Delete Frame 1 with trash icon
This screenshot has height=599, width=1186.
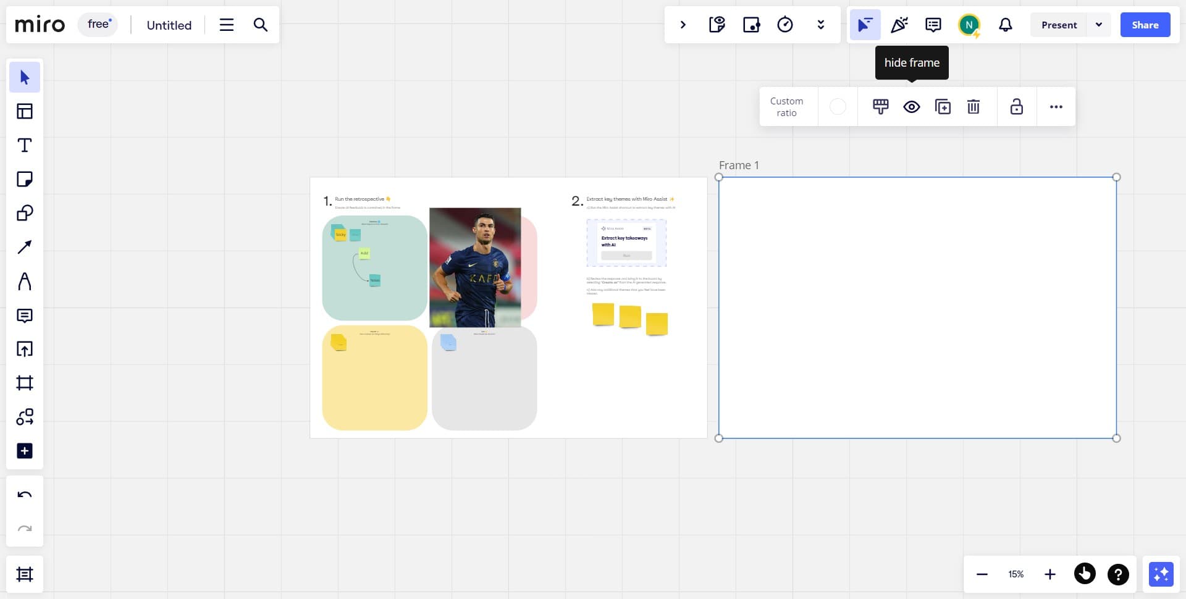click(973, 106)
